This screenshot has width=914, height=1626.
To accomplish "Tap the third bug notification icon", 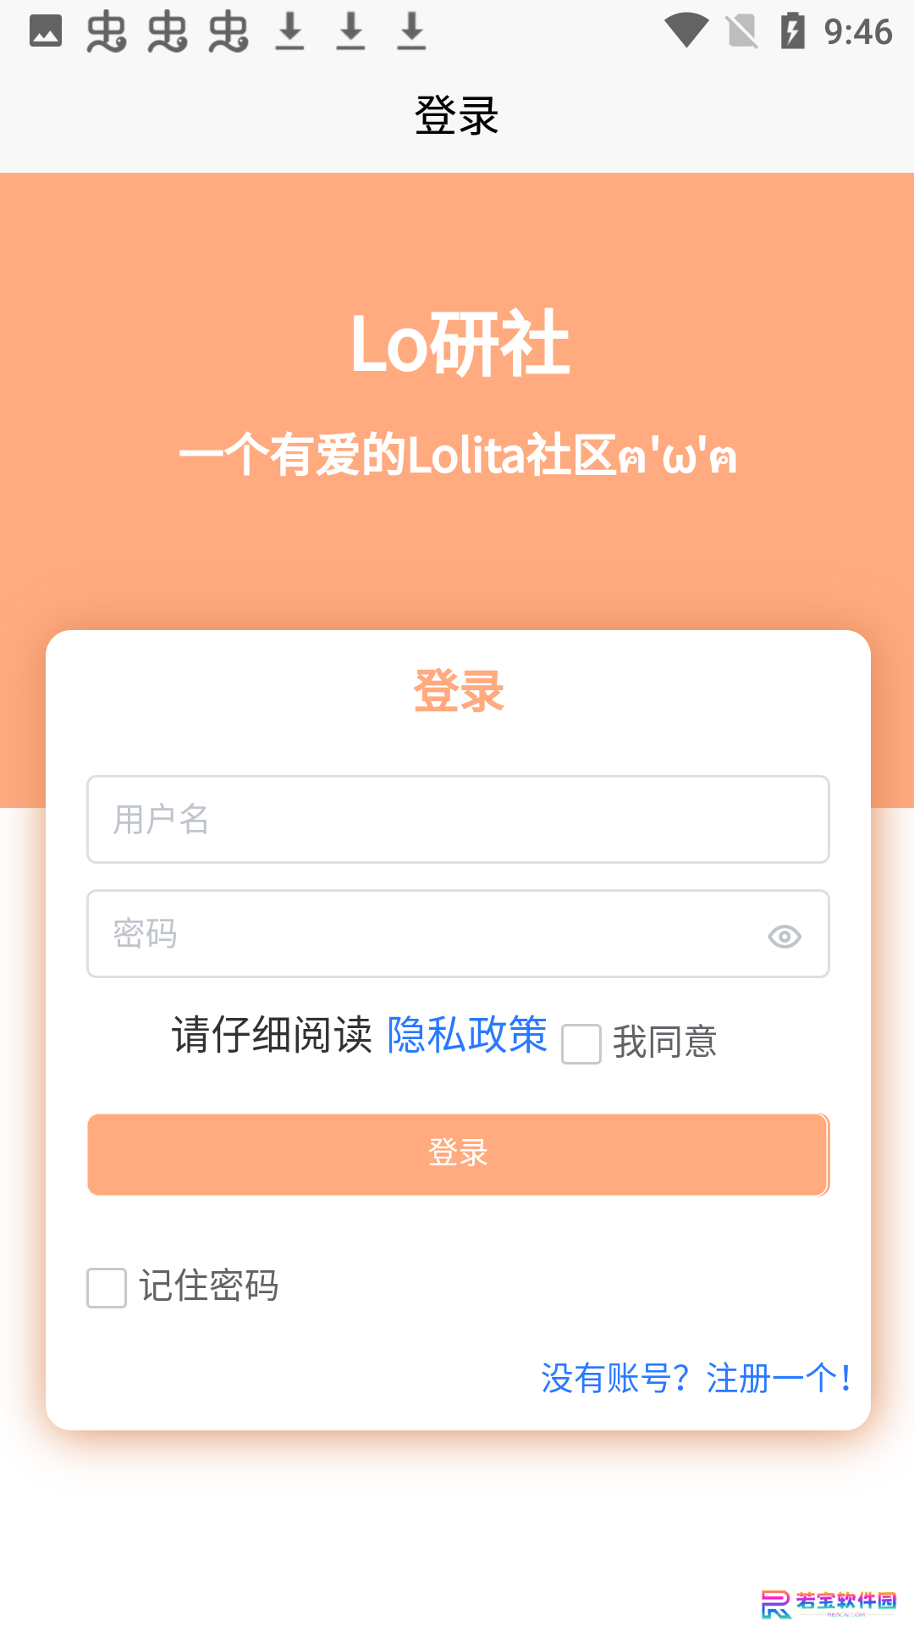I will 228,31.
